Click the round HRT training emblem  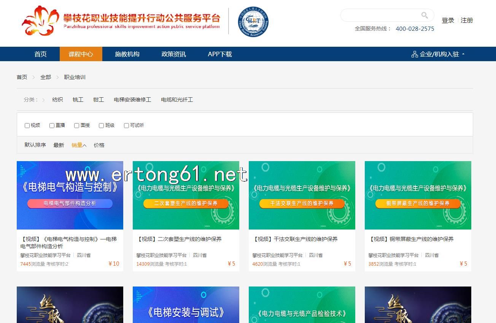[253, 22]
